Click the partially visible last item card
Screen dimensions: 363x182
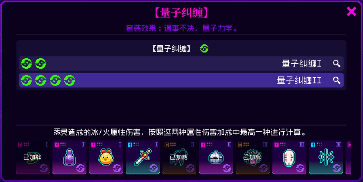point(348,157)
